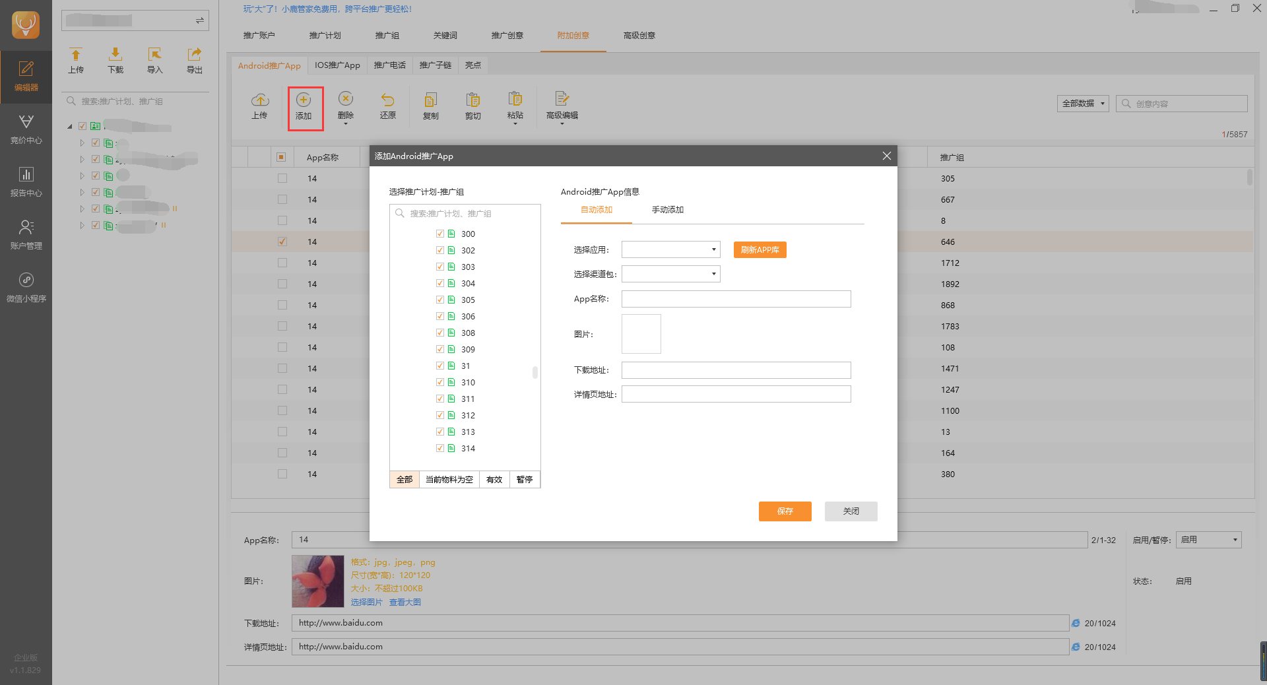The image size is (1267, 685).
Task: Click the 查看大图 link
Action: pyautogui.click(x=405, y=602)
